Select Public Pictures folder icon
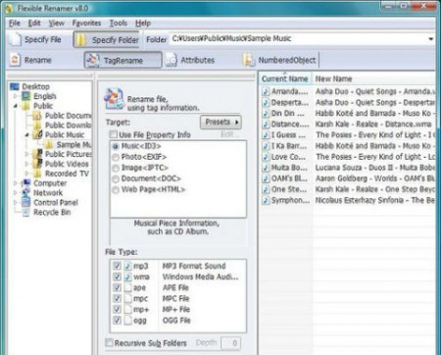The height and width of the screenshot is (355, 441). pos(37,154)
